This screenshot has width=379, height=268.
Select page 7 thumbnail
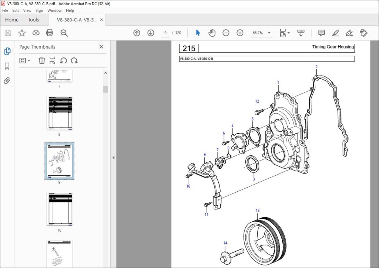[59, 76]
